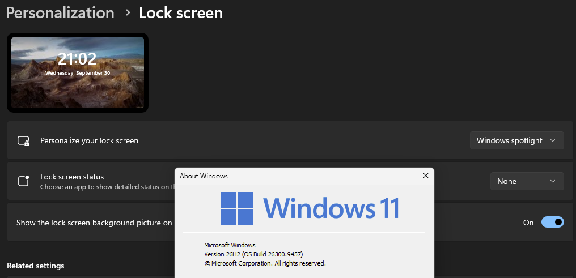Click Wednesday, September 30 date on preview
This screenshot has width=576, height=278.
tap(78, 73)
